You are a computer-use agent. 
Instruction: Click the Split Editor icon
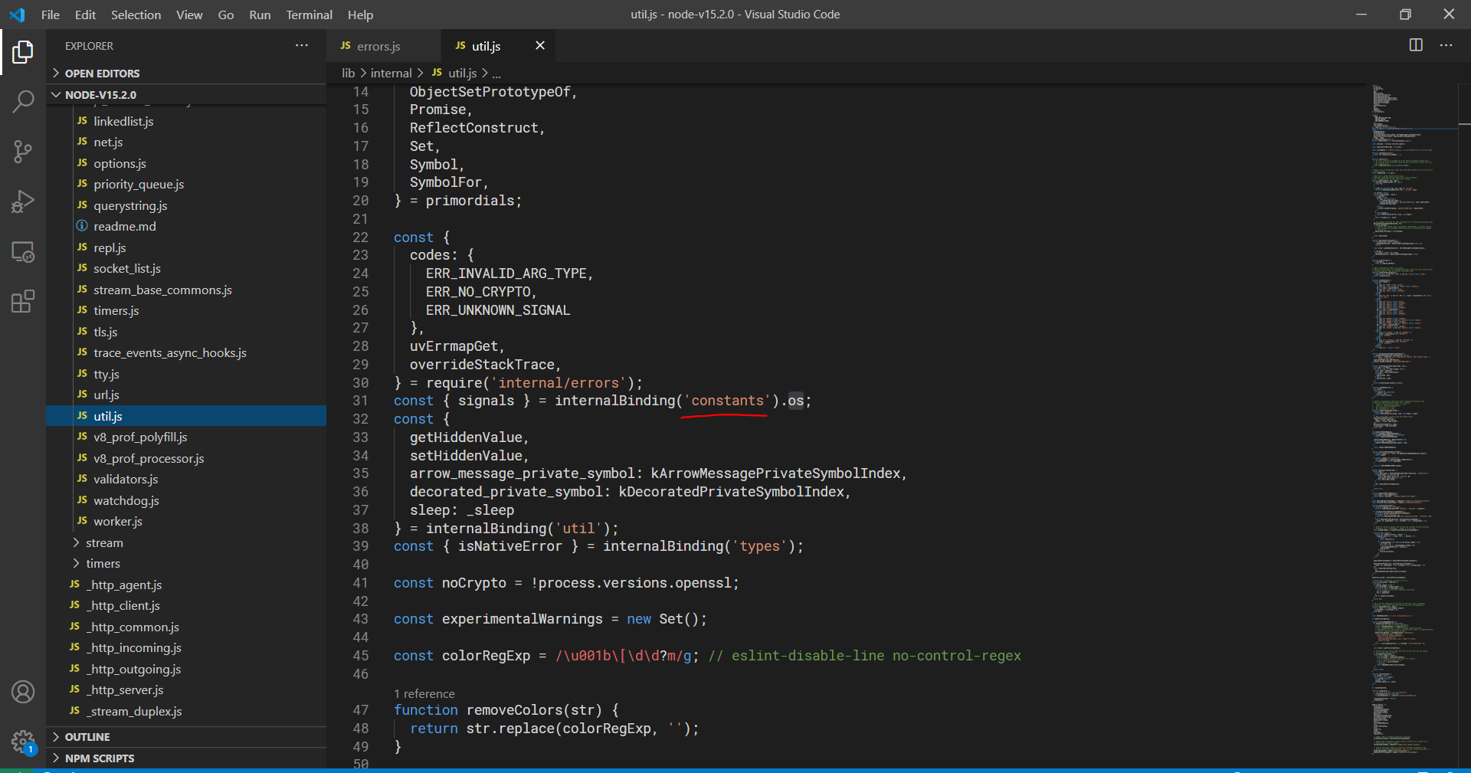pyautogui.click(x=1414, y=45)
